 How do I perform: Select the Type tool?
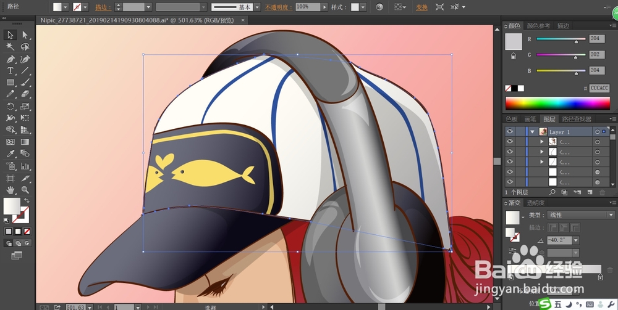(x=11, y=71)
